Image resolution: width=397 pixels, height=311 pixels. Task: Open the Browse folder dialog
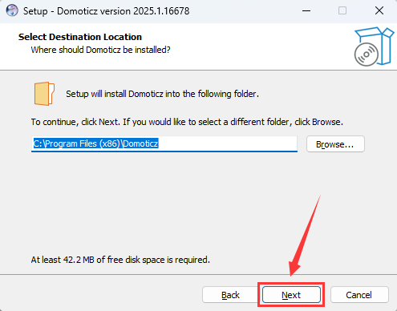click(x=335, y=144)
